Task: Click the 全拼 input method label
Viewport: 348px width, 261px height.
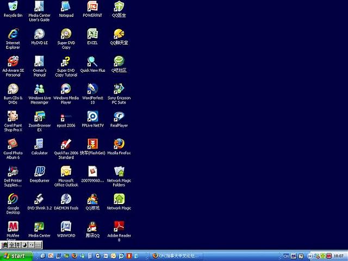Action: [15, 245]
